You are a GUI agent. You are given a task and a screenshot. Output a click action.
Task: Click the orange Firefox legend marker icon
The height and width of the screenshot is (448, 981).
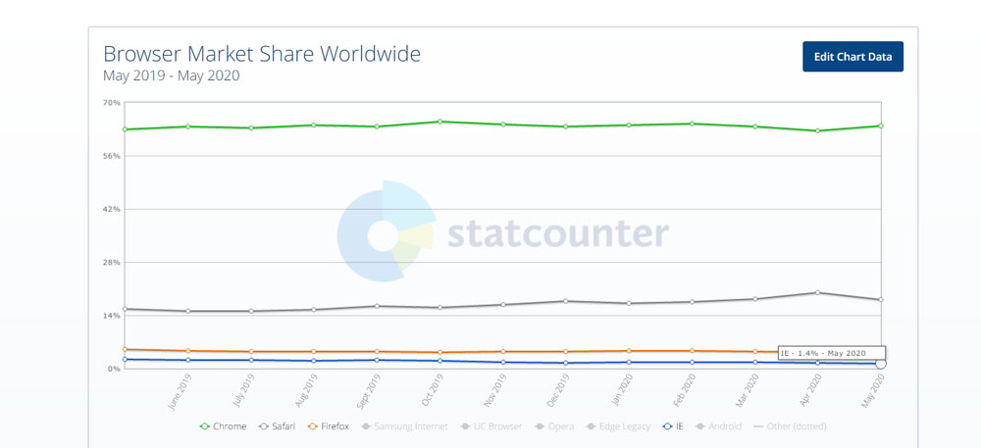coord(313,426)
